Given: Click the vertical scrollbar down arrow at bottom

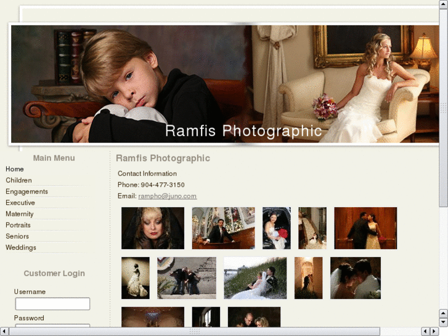Looking at the screenshot, I should pos(444,322).
